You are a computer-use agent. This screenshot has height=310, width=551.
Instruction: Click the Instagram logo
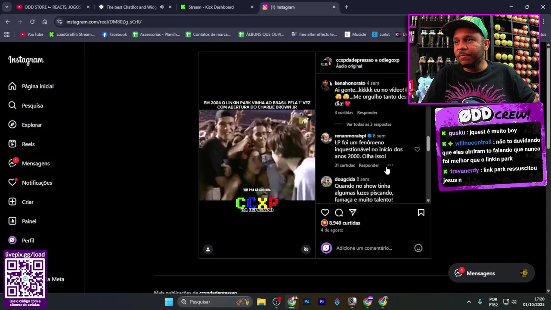click(x=26, y=60)
